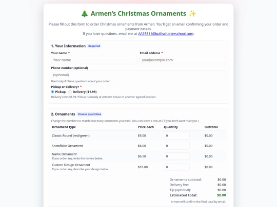Image resolution: width=277 pixels, height=207 pixels.
Task: Click Custom Design Ornament quantity box
Action: coord(176,167)
